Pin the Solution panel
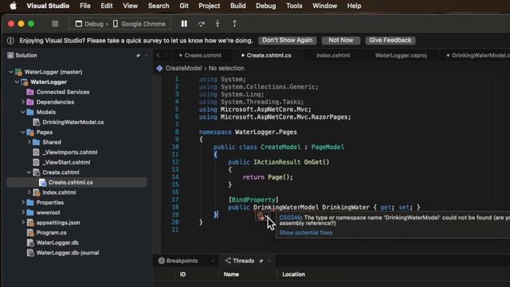This screenshot has width=510, height=287. tap(138, 55)
